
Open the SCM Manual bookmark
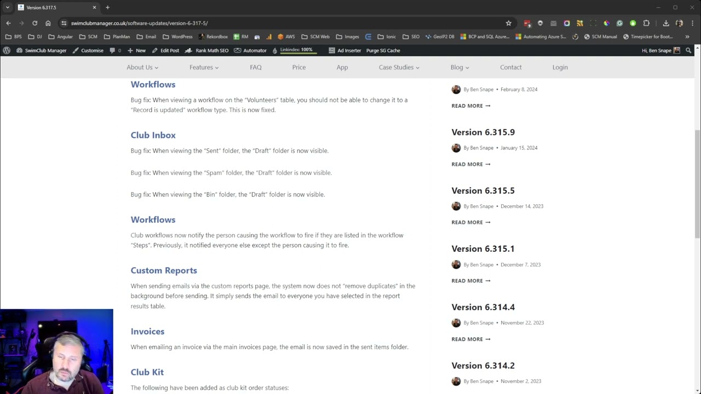click(x=600, y=37)
